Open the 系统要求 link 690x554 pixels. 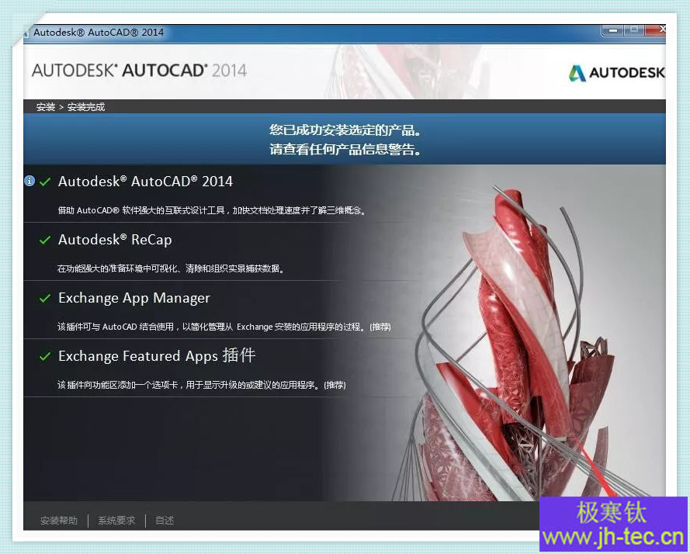click(116, 521)
